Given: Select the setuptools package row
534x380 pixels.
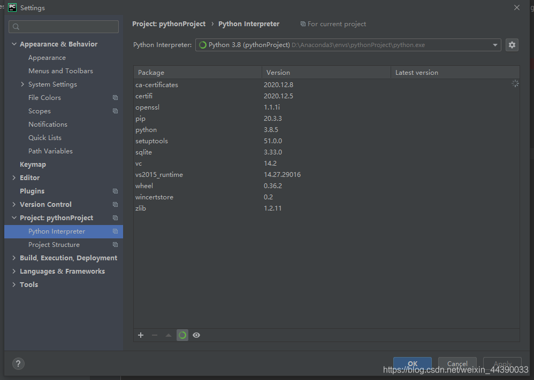Looking at the screenshot, I should (x=326, y=141).
